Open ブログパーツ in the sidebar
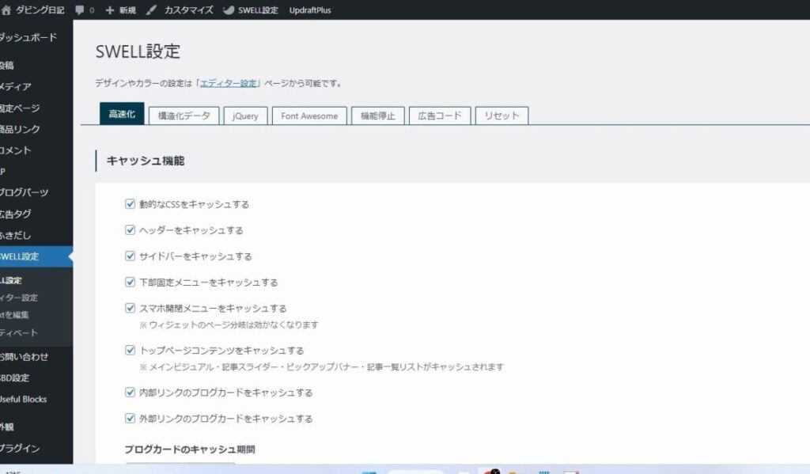Screen dimensions: 810x474 (x=25, y=192)
